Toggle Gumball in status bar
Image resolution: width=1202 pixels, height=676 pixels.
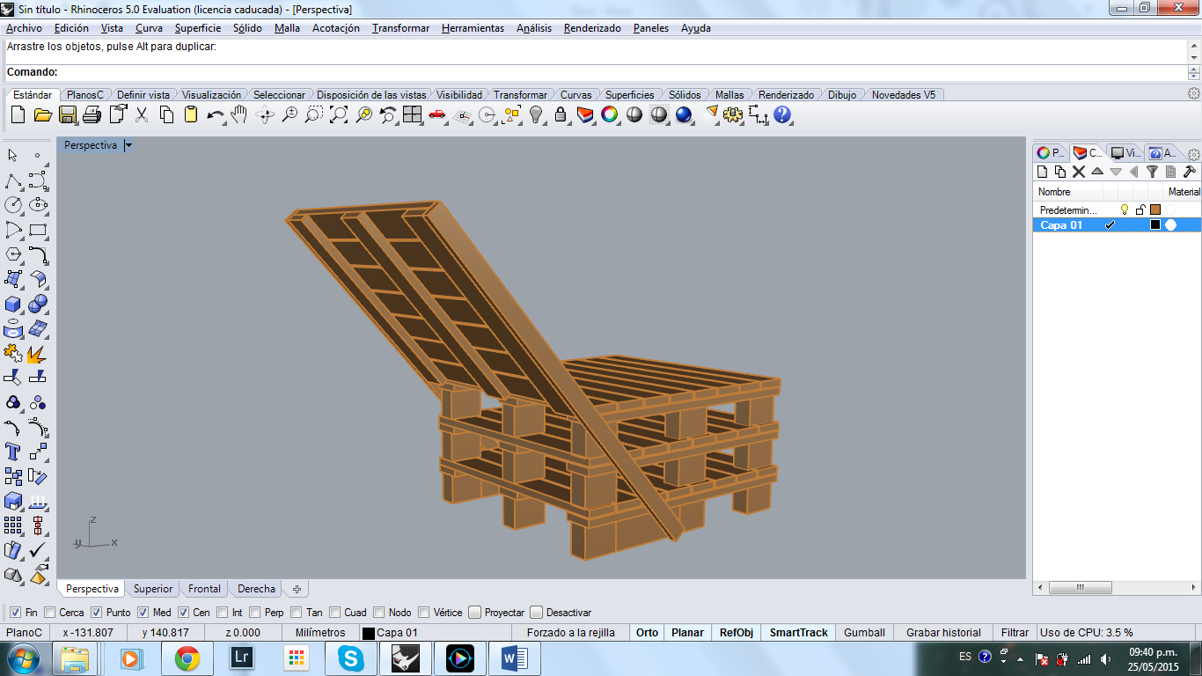[x=865, y=632]
